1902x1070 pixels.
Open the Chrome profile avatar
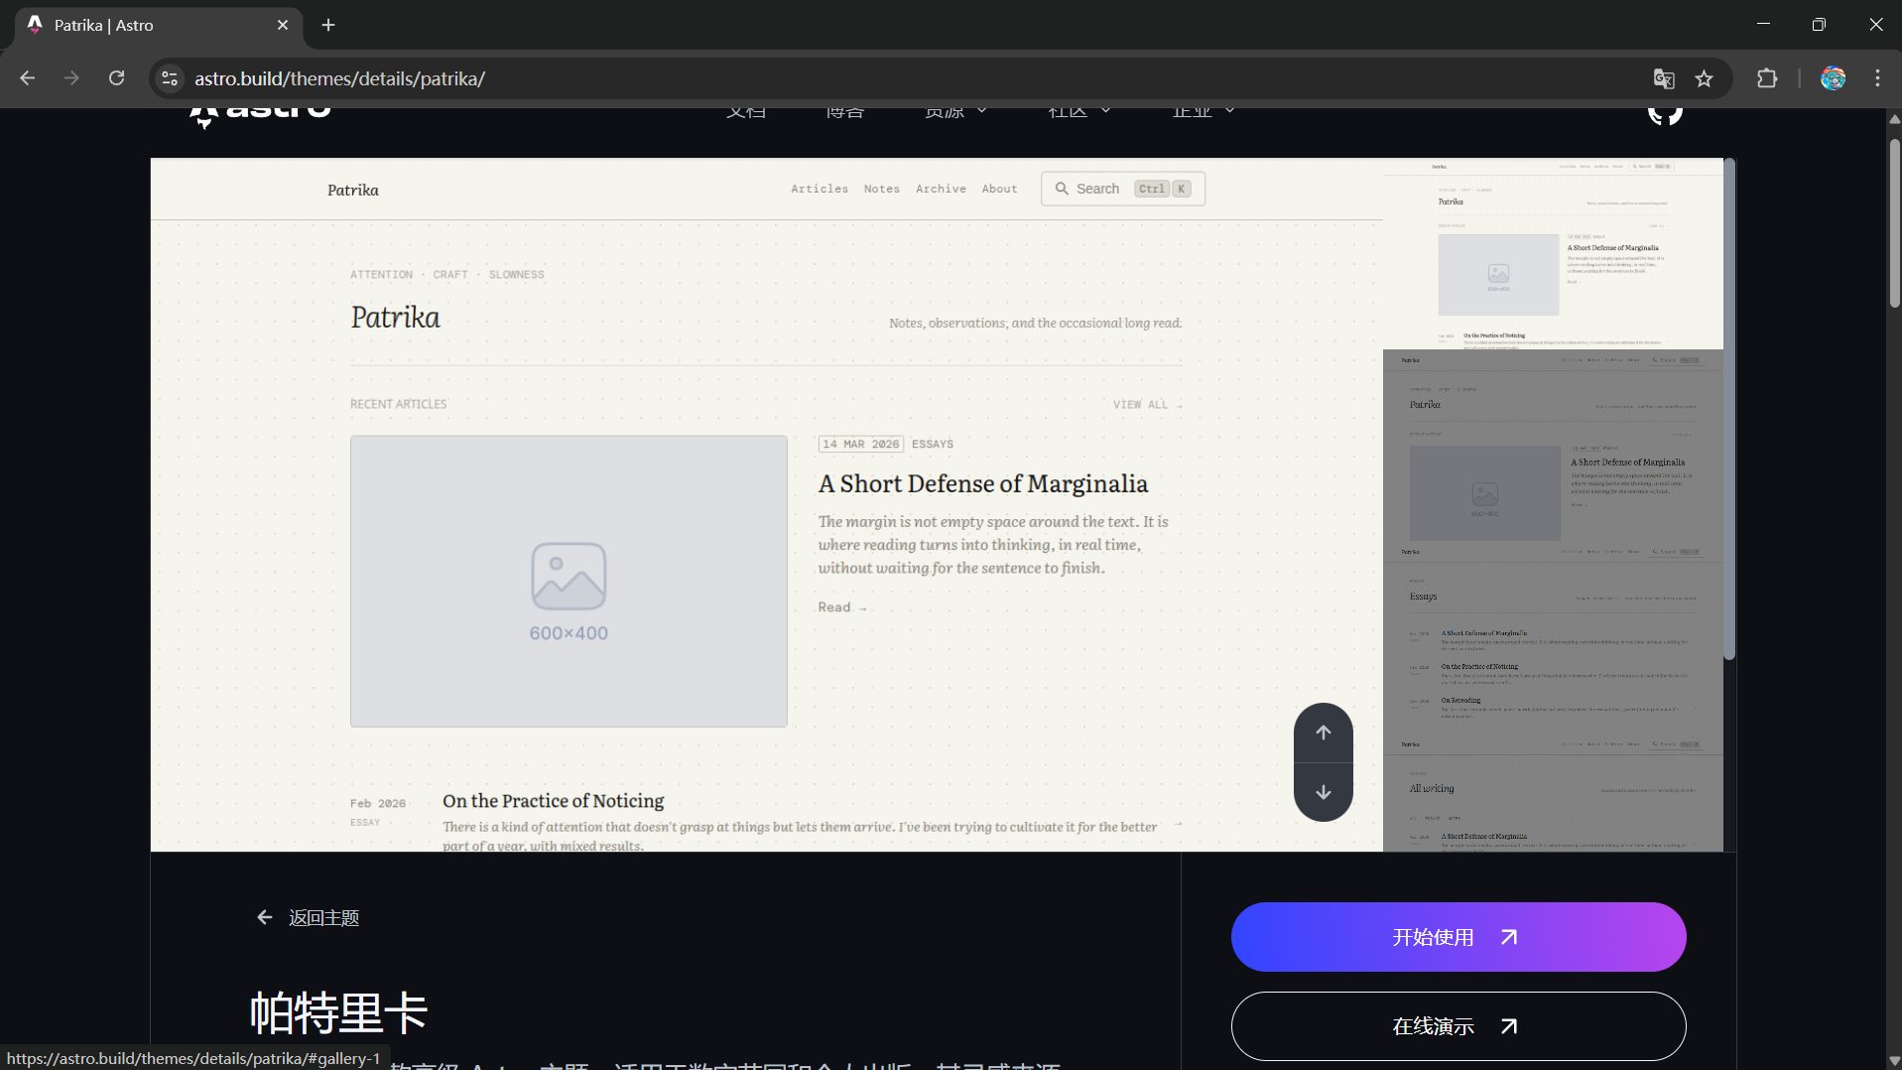1833,78
